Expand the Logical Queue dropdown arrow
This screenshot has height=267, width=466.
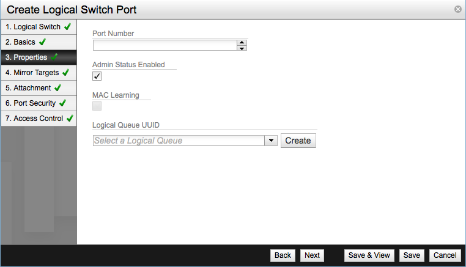(272, 141)
